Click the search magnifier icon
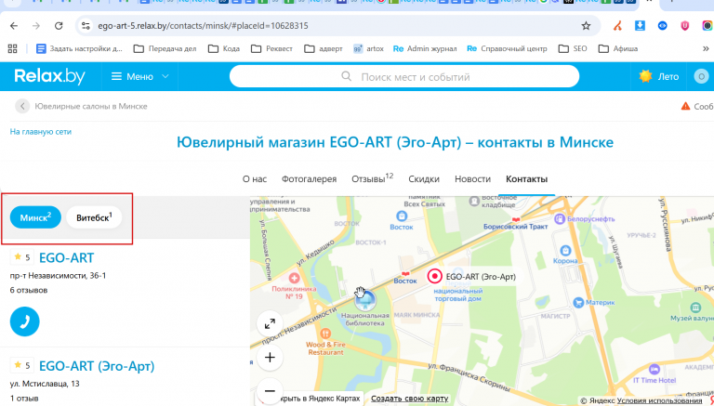Image resolution: width=714 pixels, height=406 pixels. [x=347, y=76]
